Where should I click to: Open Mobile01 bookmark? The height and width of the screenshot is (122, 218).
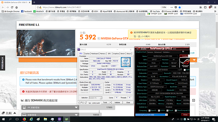coord(39,11)
